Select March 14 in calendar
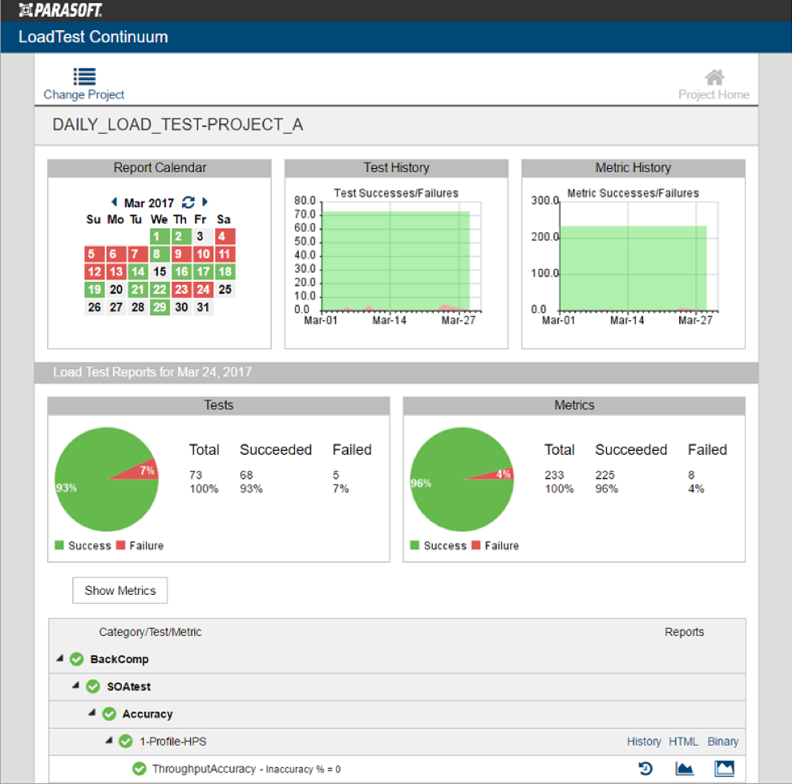This screenshot has height=784, width=792. [138, 271]
